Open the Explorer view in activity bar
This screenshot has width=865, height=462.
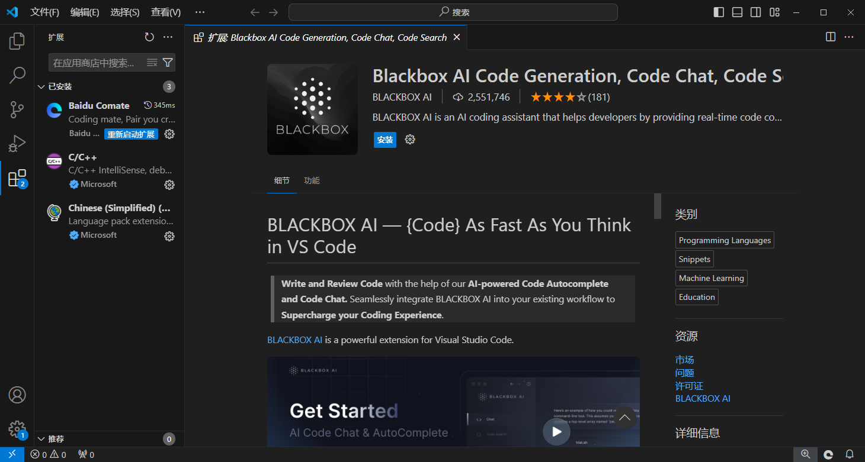(17, 41)
